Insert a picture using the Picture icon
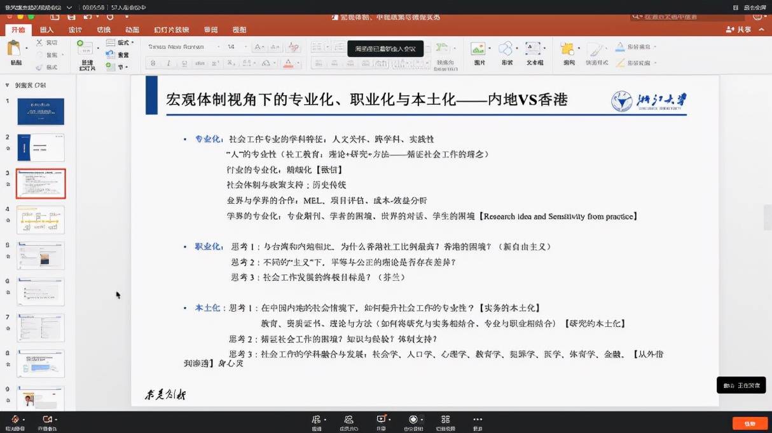The image size is (772, 433). pos(478,49)
